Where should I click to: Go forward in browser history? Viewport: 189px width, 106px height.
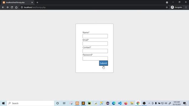point(7,7)
